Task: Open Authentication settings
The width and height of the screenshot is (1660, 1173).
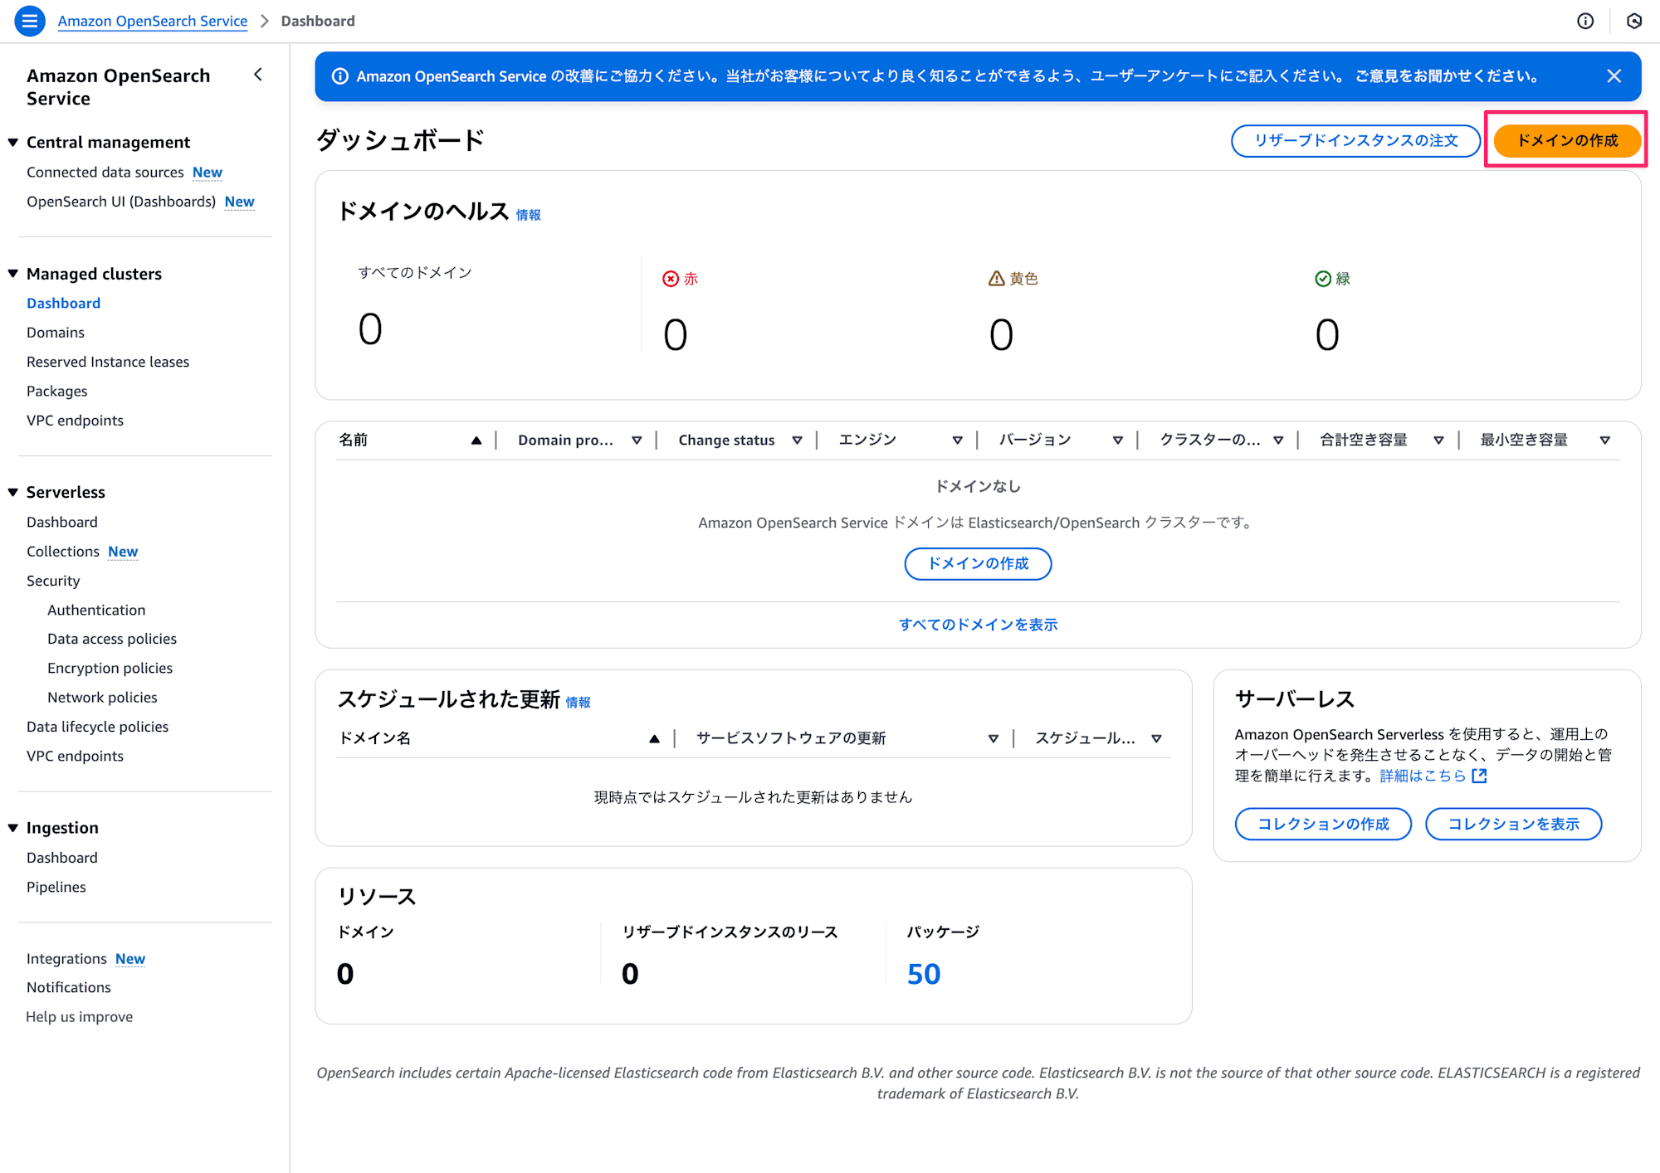Action: 96,610
